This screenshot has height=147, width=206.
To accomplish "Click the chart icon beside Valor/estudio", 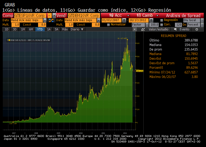I will tap(143, 30).
